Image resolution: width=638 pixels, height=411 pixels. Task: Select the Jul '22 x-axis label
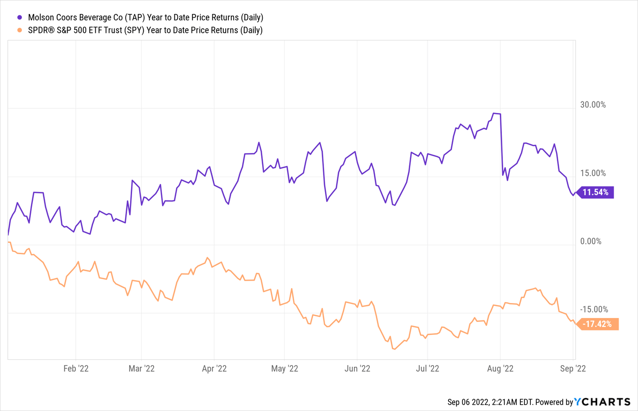pos(427,369)
